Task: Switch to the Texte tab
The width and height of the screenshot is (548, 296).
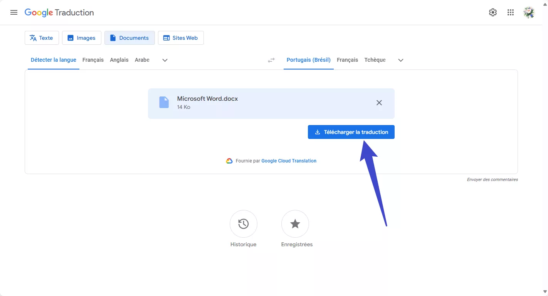Action: 41,37
